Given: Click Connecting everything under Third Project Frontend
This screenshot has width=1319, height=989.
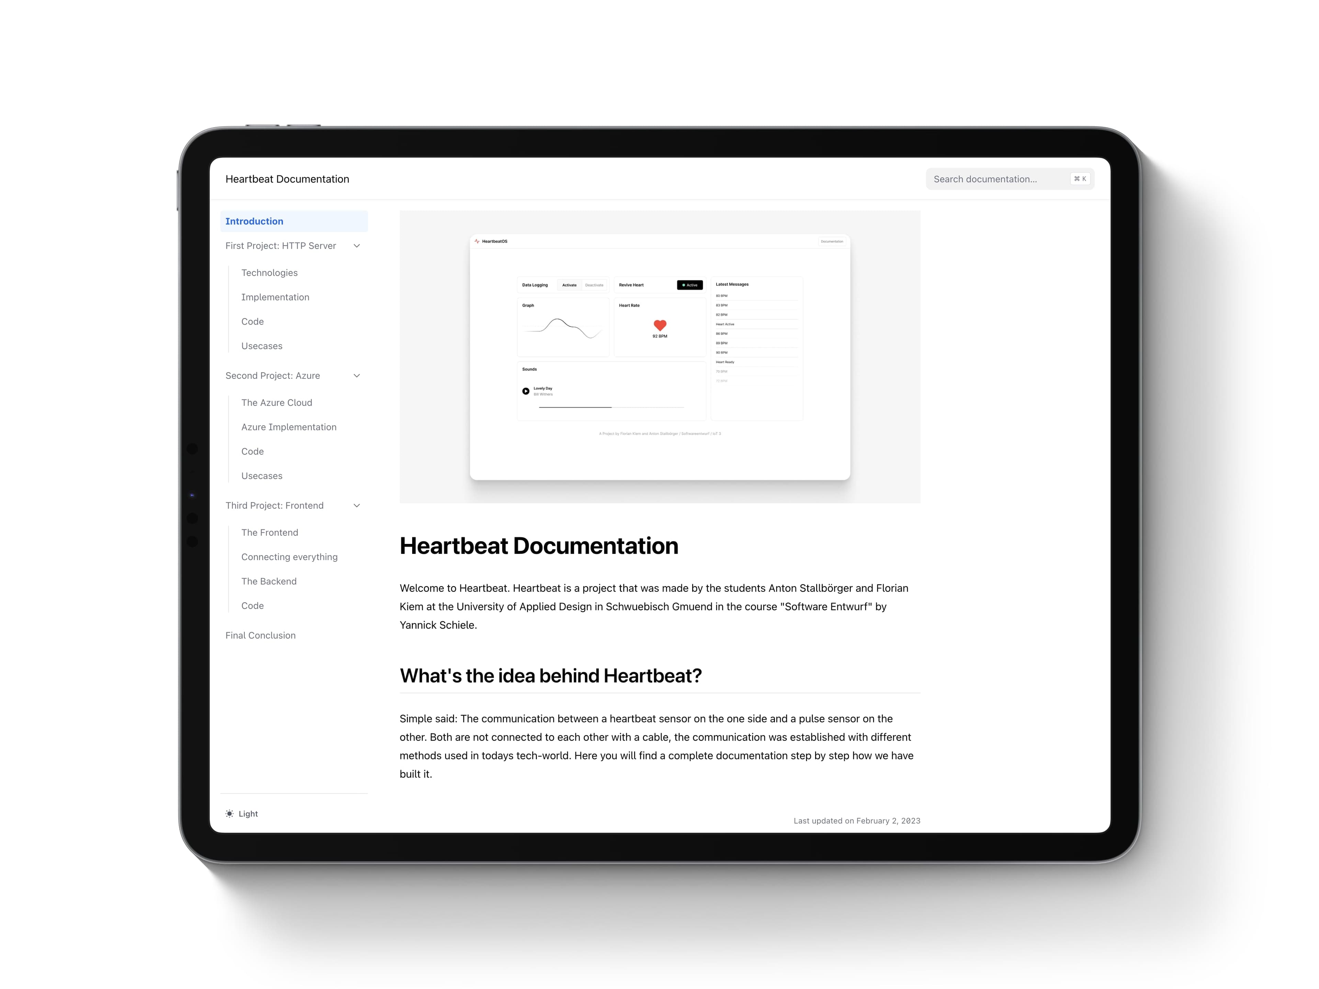Looking at the screenshot, I should point(289,556).
